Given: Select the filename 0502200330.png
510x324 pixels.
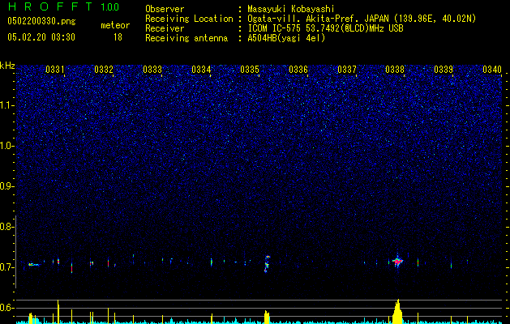Looking at the screenshot, I should point(41,22).
